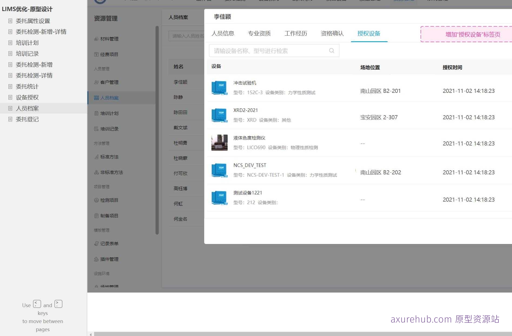Click location 南山园区 B2-201
This screenshot has width=512, height=336.
point(380,91)
